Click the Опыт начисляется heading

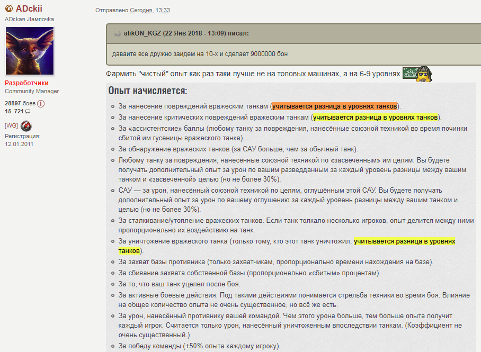pyautogui.click(x=148, y=91)
